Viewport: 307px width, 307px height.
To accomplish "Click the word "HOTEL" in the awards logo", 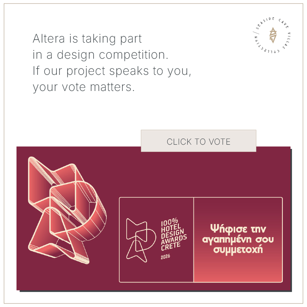I will [170, 228].
